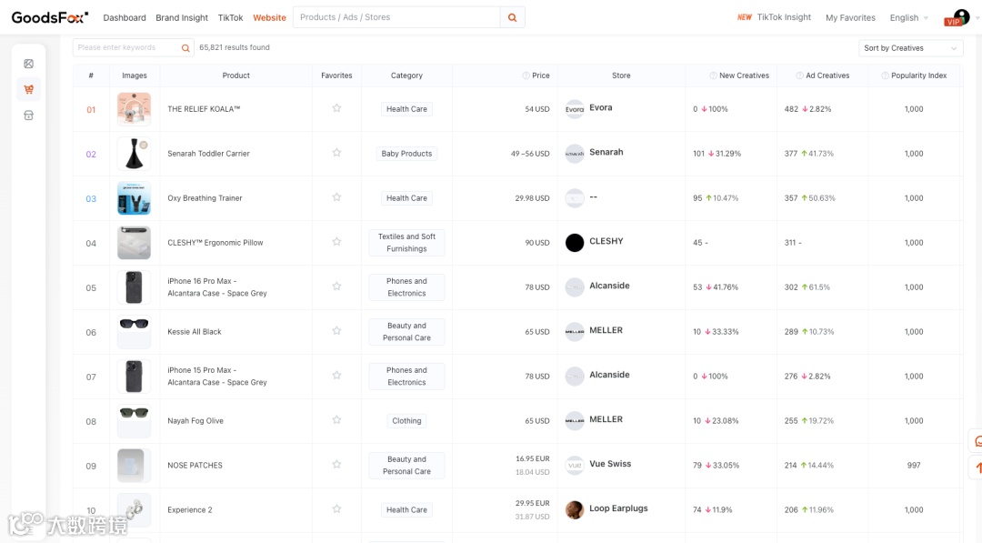
Task: Click the Vue Swiss store logo
Action: 575,466
